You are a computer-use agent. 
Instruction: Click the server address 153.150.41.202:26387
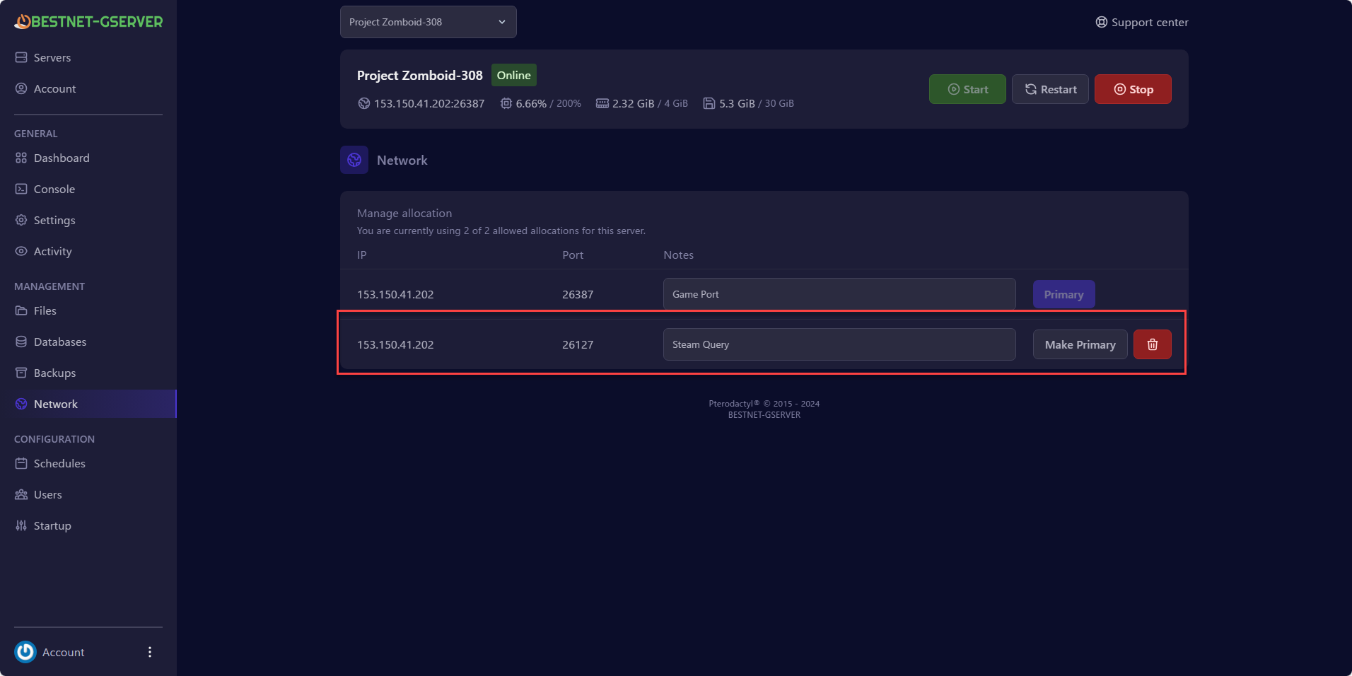[429, 103]
